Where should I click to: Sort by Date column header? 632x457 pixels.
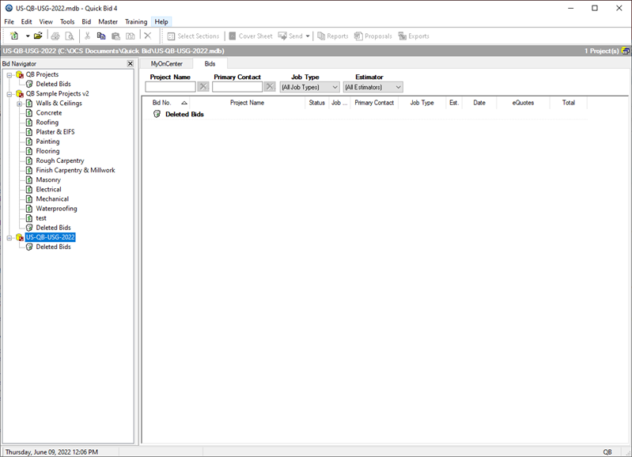pyautogui.click(x=479, y=103)
